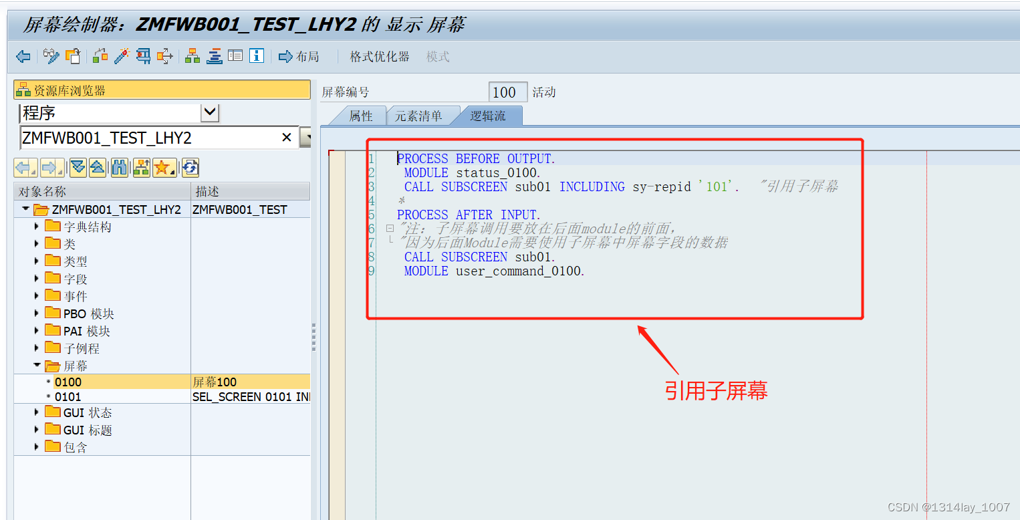Click the Collapse all nodes icon
This screenshot has height=520, width=1020.
pos(98,168)
